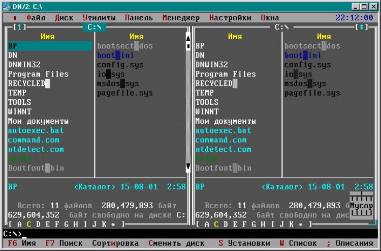Click the left panel scrollbar down arrow
This screenshot has width=381, height=251.
[x=188, y=166]
